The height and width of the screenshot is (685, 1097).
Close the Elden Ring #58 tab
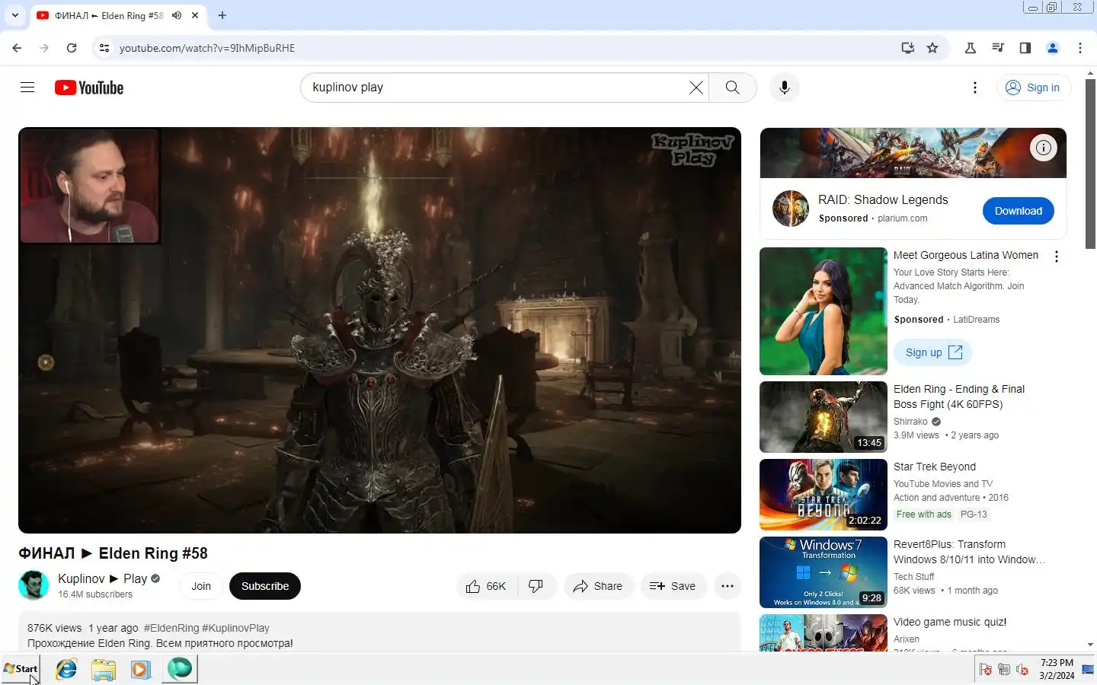click(x=195, y=15)
